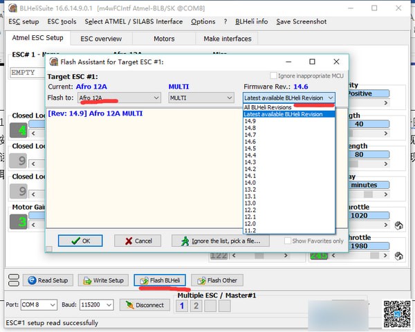
Task: Click right arrow of the 80 value slider
Action: pyautogui.click(x=386, y=164)
